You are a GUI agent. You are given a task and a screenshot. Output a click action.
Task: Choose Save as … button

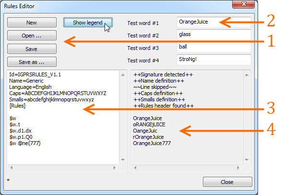coord(32,62)
